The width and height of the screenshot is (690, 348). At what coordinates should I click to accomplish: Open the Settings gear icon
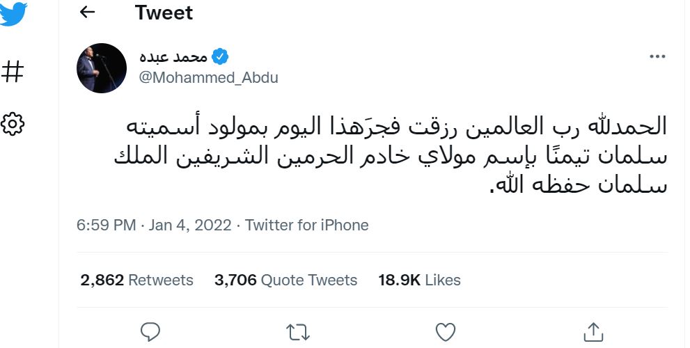click(x=13, y=124)
